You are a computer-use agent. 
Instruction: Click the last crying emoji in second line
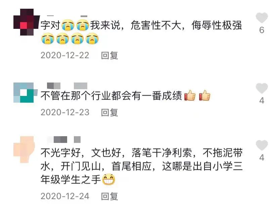92,39
